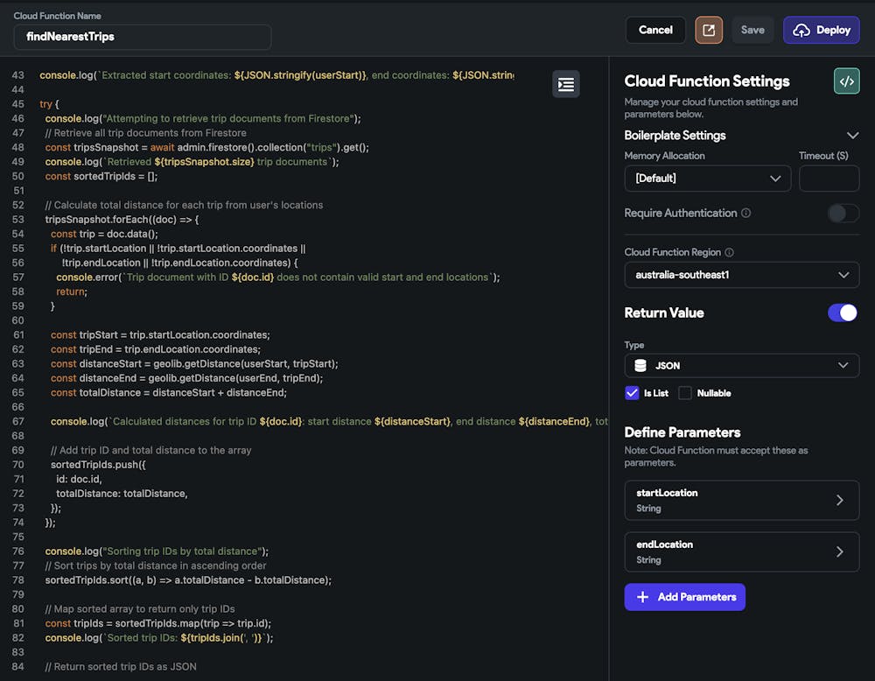The image size is (875, 681).
Task: Open the startLocation parameter
Action: 741,500
